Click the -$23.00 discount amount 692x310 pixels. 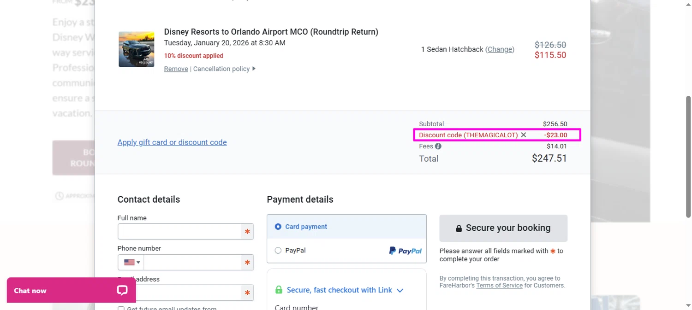pos(555,135)
